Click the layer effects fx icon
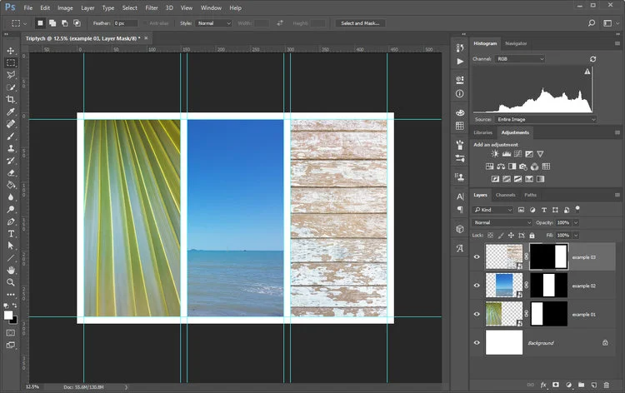The image size is (625, 393). click(x=542, y=386)
